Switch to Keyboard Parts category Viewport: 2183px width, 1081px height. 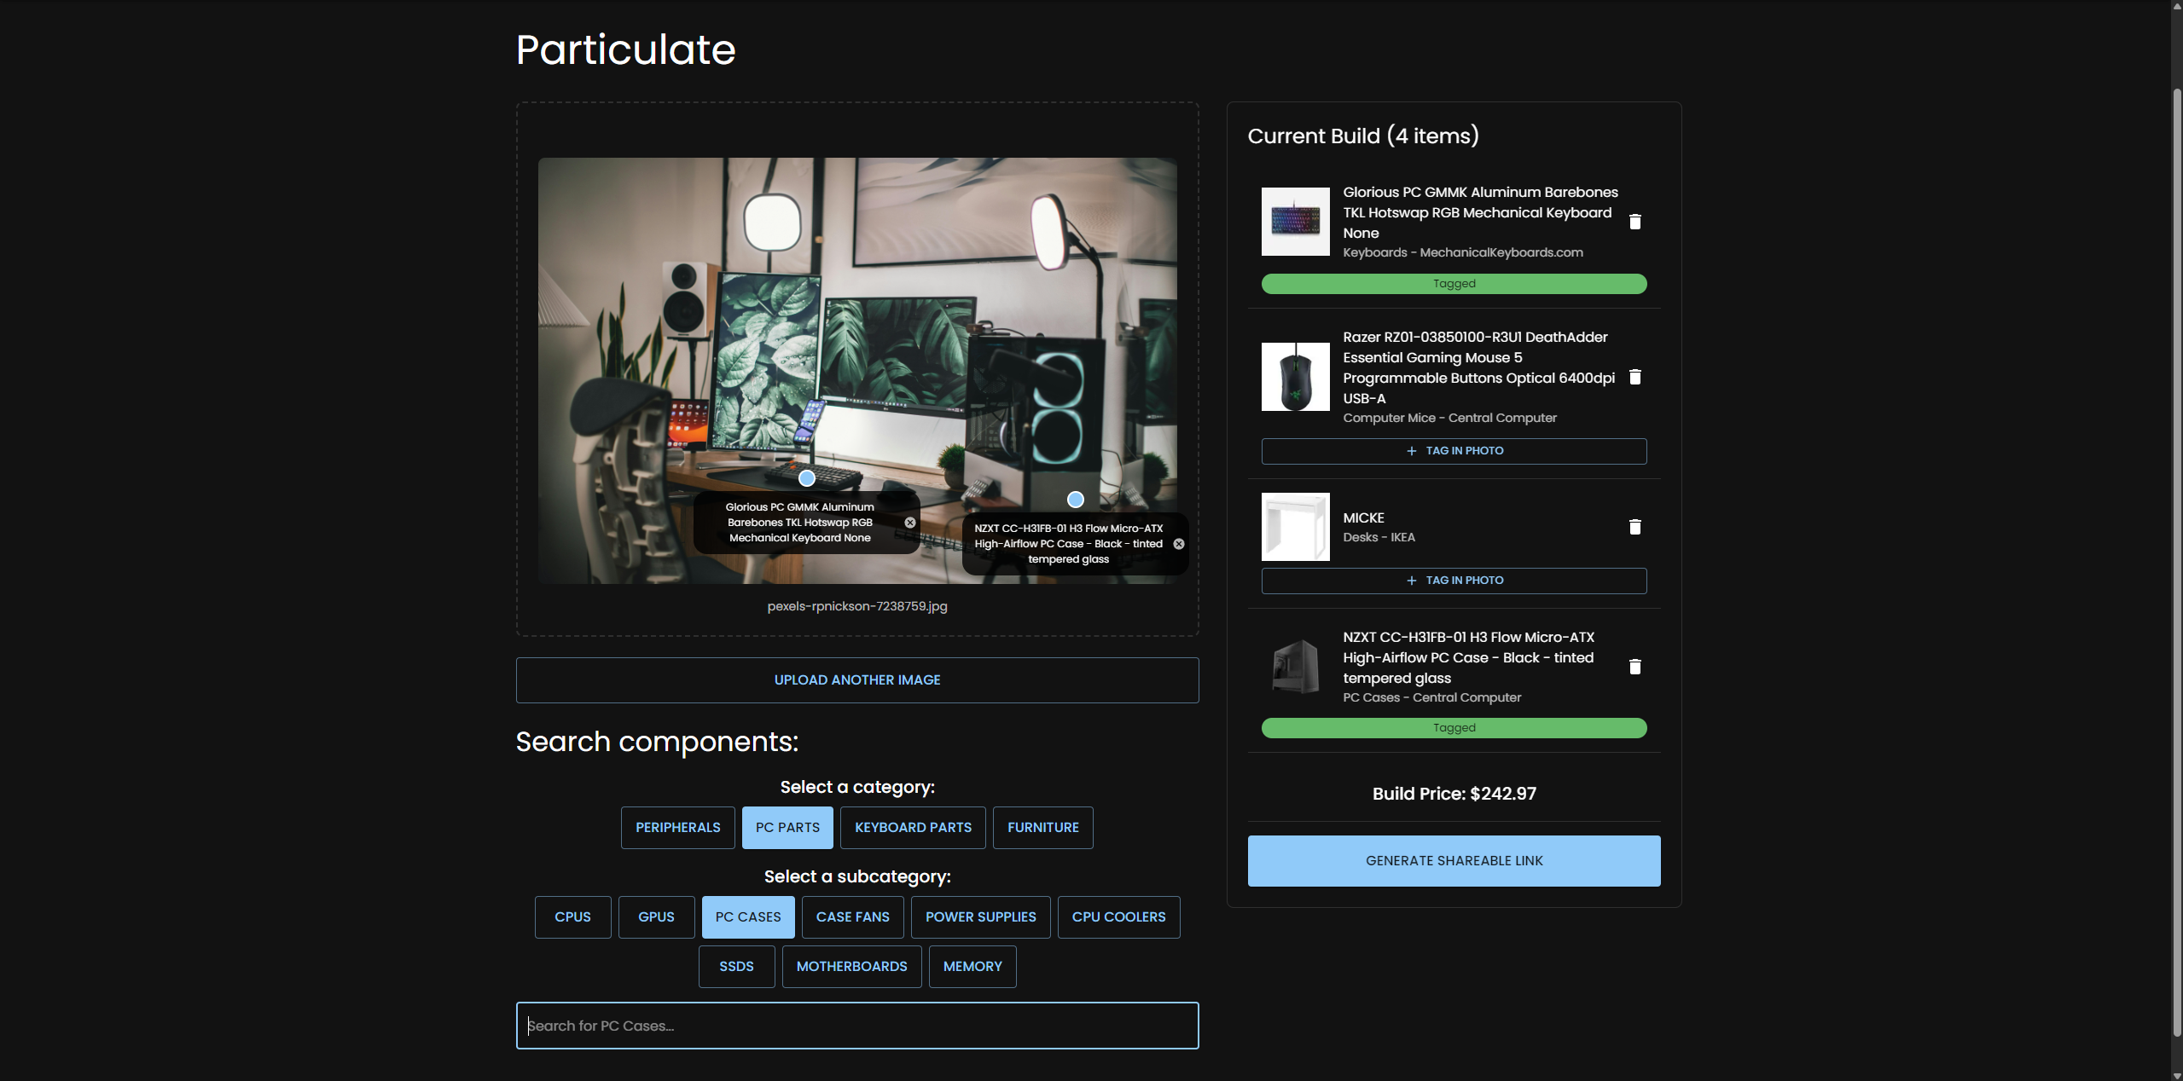coord(913,828)
